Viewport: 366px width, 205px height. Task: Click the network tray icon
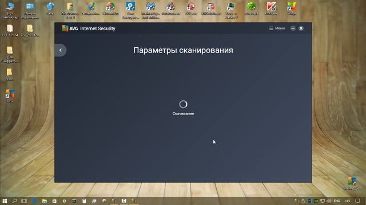click(x=323, y=201)
